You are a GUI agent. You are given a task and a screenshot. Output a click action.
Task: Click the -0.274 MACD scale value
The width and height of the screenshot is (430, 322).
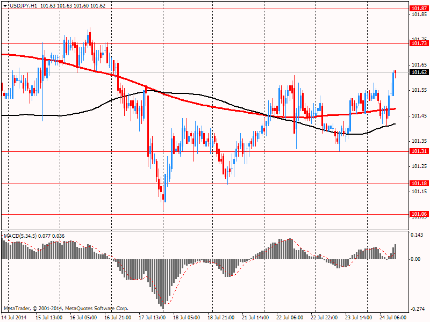(x=418, y=309)
